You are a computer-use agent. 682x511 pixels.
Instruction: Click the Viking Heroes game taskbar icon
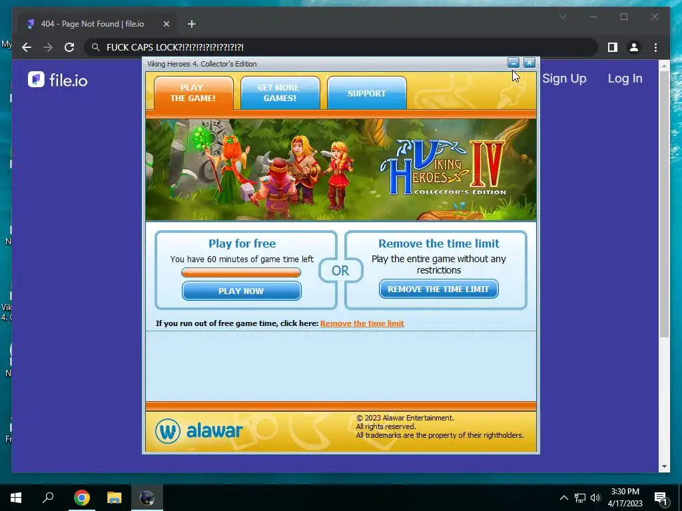tap(147, 498)
